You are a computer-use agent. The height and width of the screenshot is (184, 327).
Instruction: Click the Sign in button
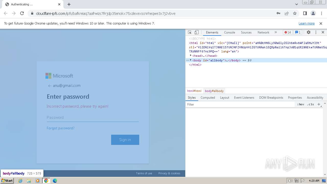(x=125, y=140)
